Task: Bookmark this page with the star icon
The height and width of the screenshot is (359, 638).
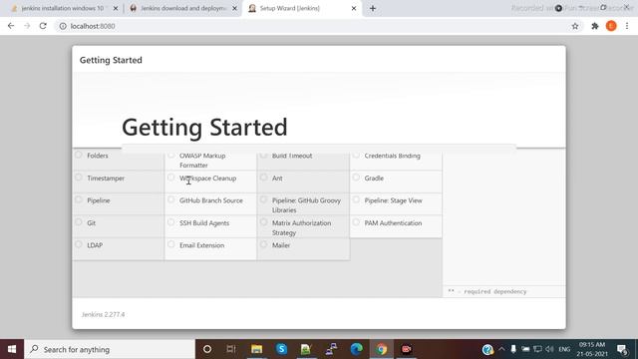Action: (575, 26)
